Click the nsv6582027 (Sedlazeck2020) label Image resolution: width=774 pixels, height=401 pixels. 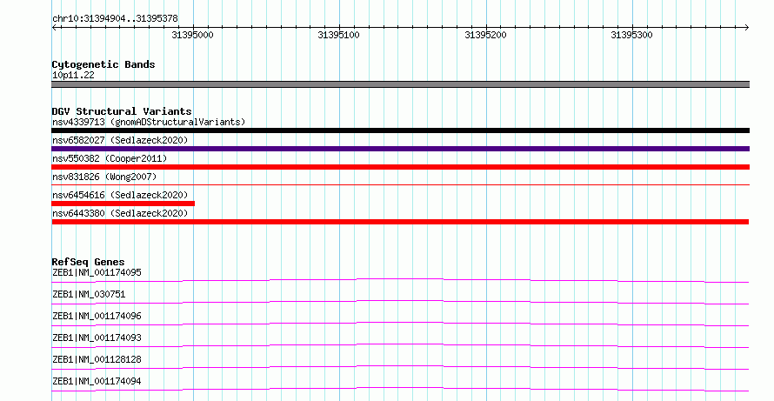pos(120,140)
